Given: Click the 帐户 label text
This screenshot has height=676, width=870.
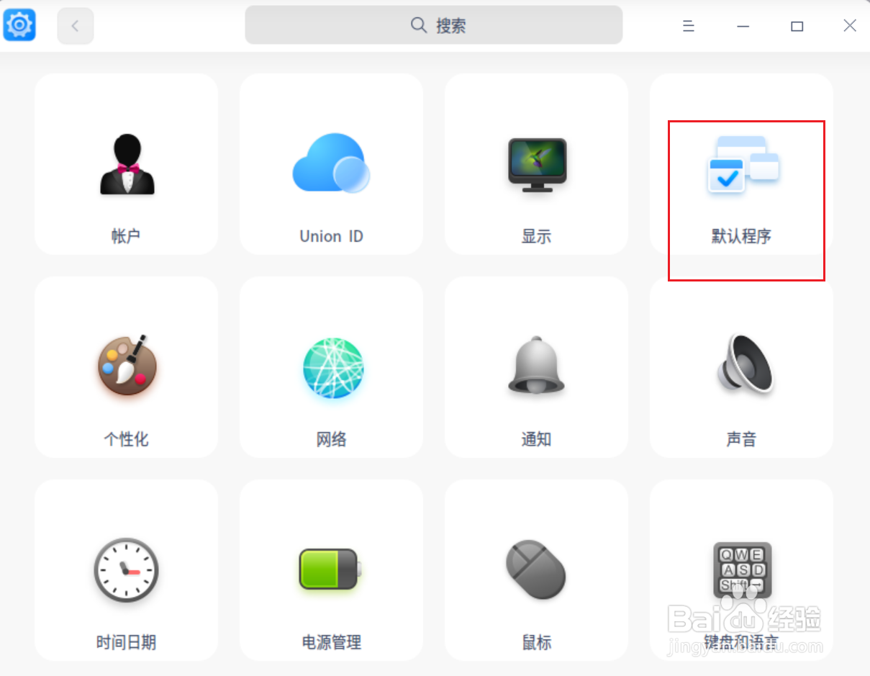Looking at the screenshot, I should [x=126, y=236].
